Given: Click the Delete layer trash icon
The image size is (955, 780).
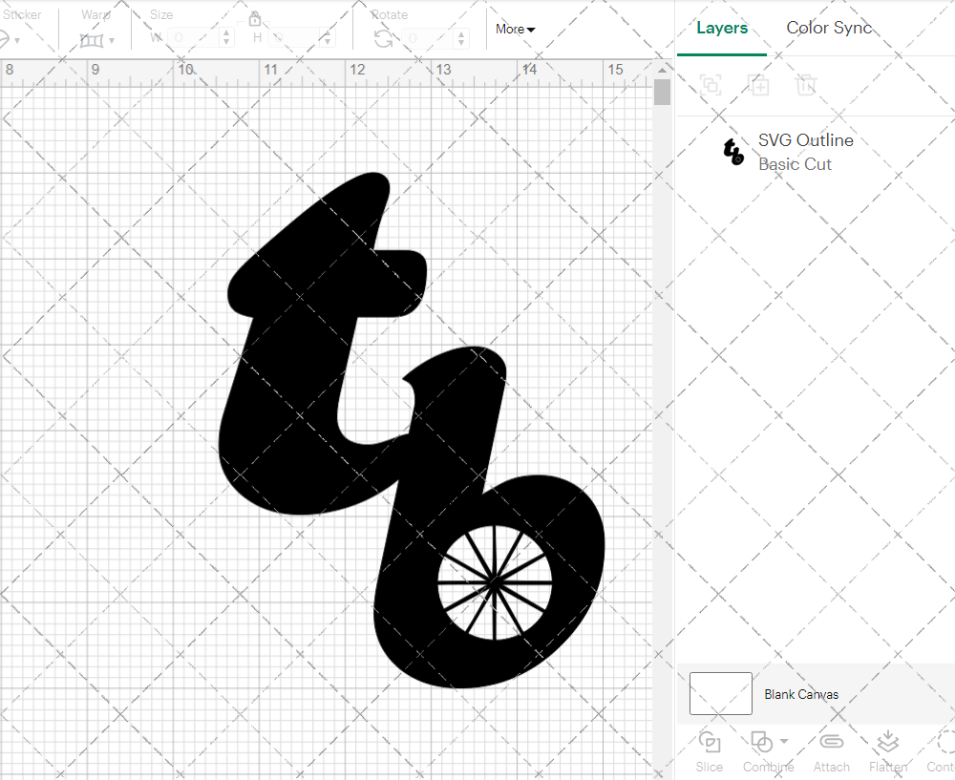Looking at the screenshot, I should coord(806,85).
